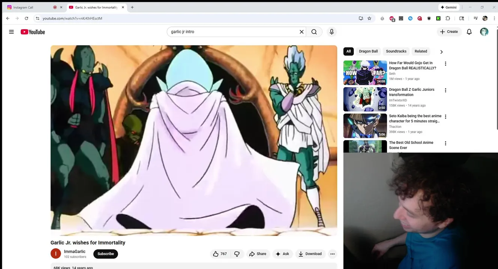Subscribe to ImmaGarlic channel

click(x=106, y=254)
